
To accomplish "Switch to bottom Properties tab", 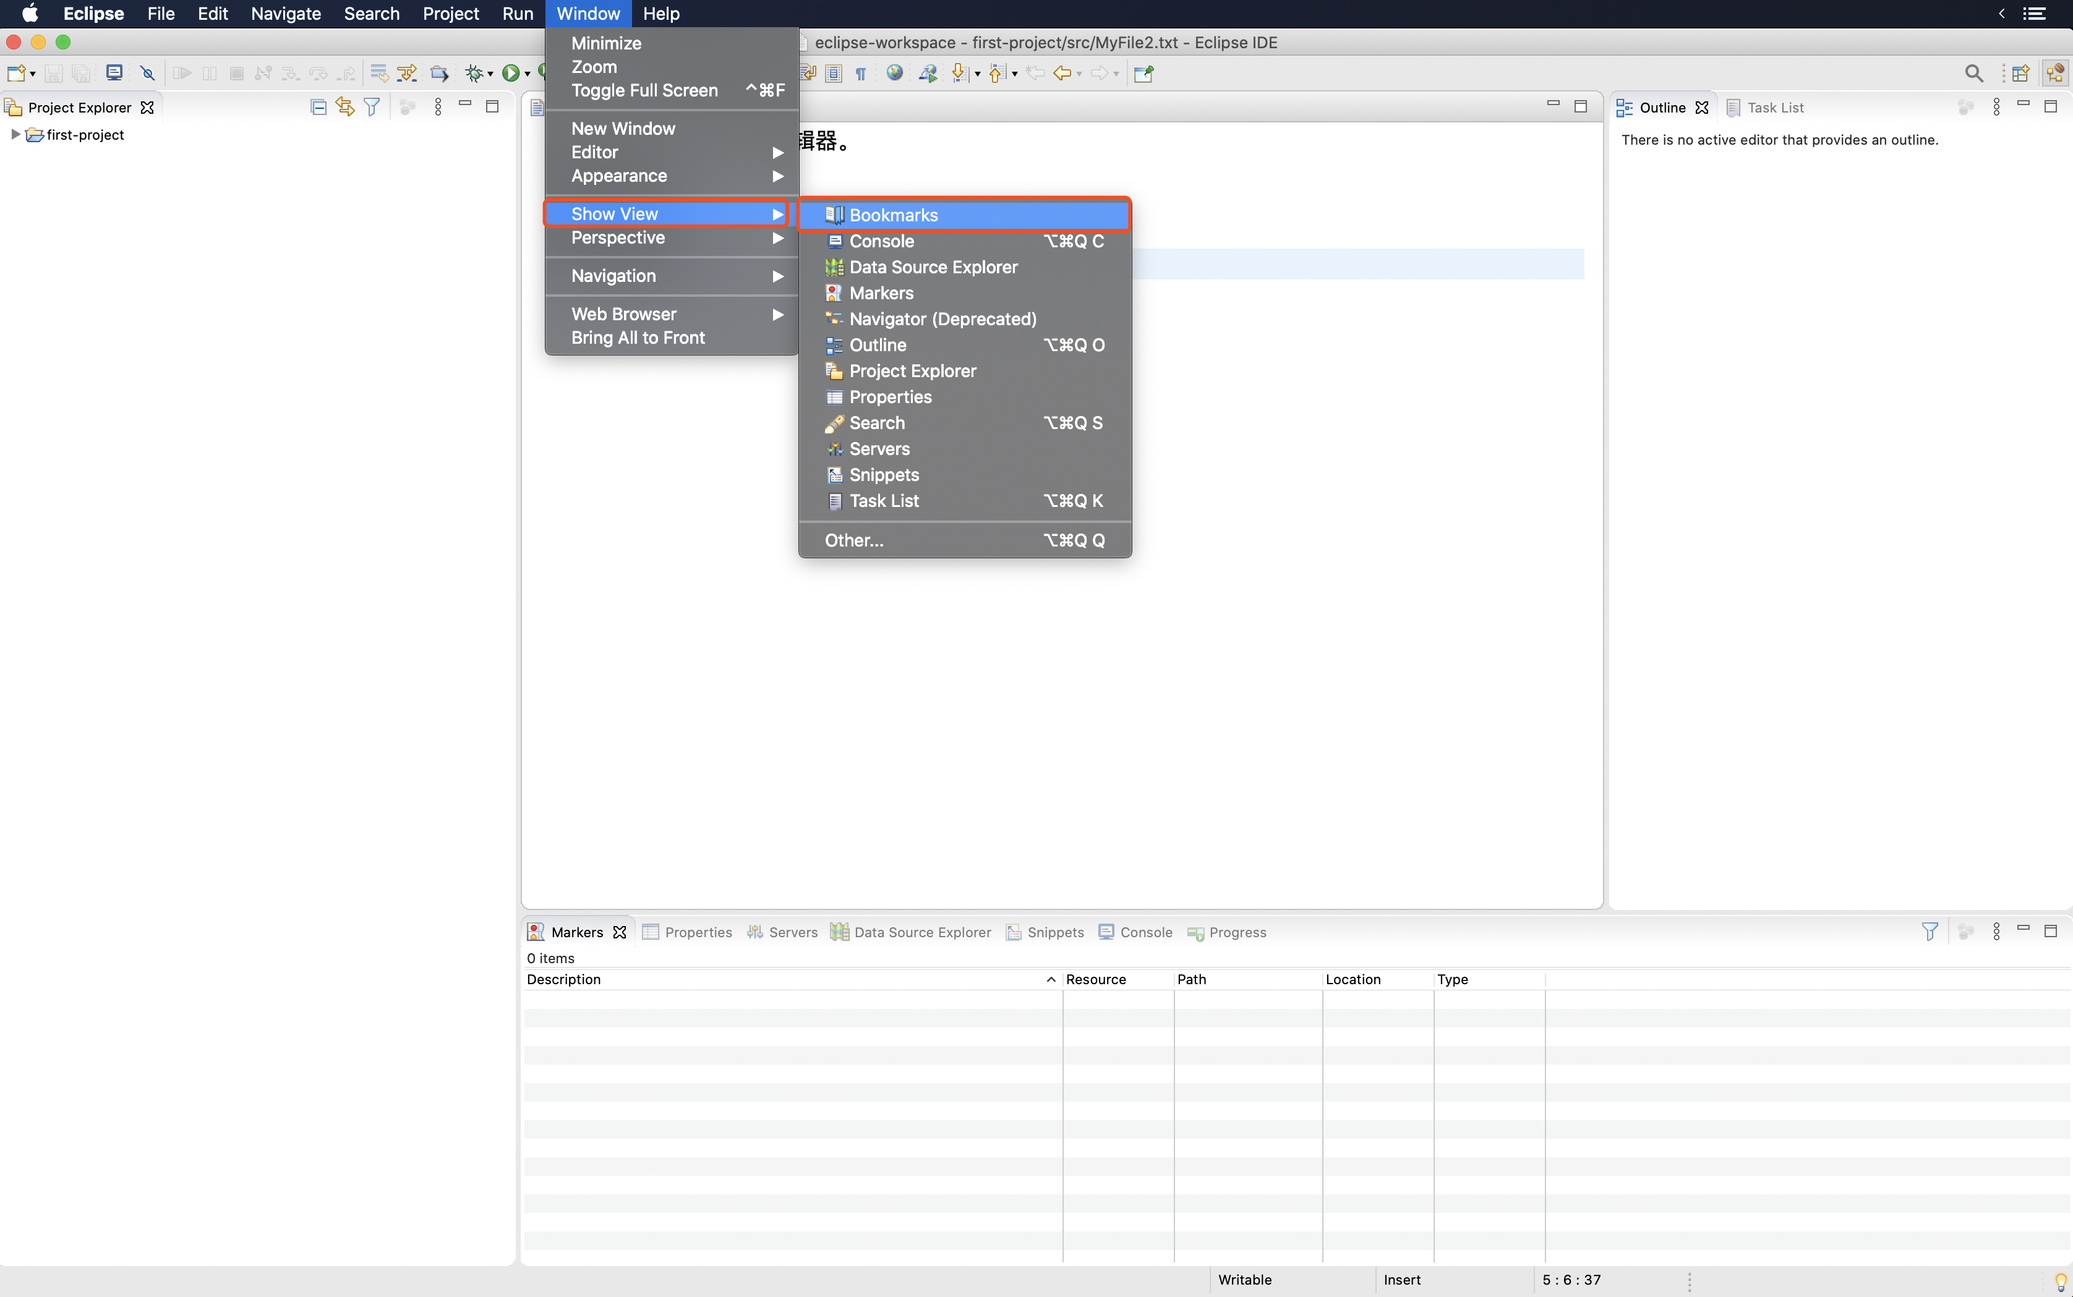I will 687,932.
